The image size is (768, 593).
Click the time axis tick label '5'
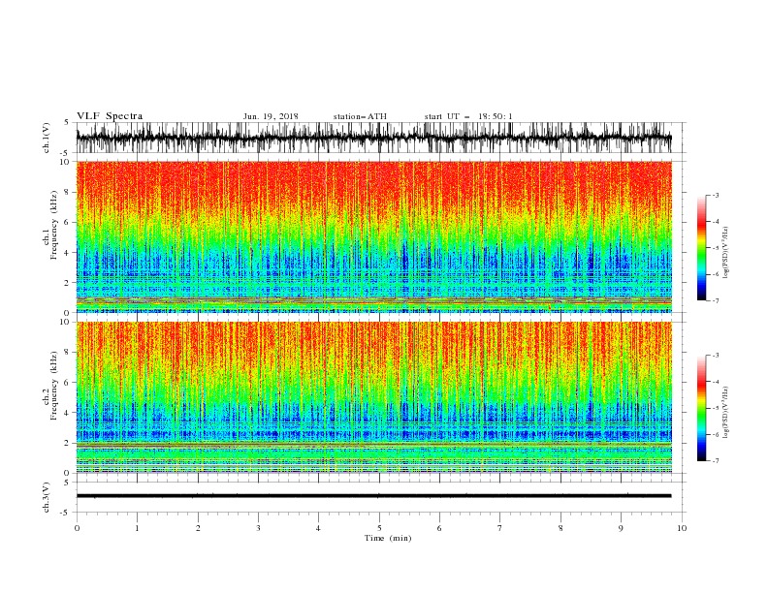pos(379,528)
